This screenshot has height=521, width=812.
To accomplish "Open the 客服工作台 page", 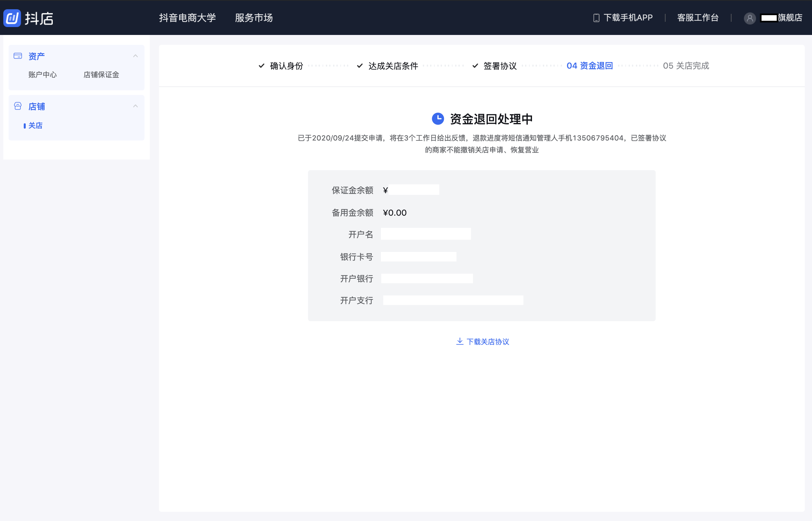I will 697,17.
